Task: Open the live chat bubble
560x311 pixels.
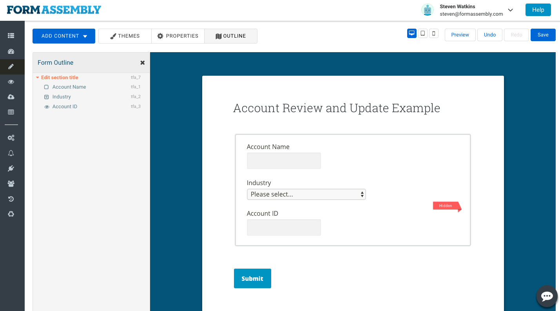Action: (x=547, y=296)
